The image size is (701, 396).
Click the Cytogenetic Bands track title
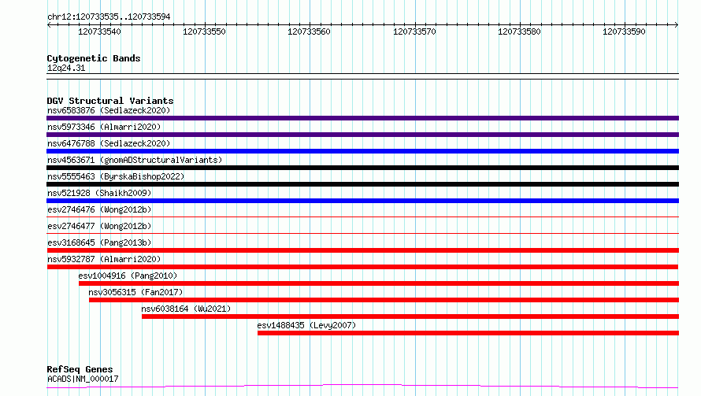94,58
